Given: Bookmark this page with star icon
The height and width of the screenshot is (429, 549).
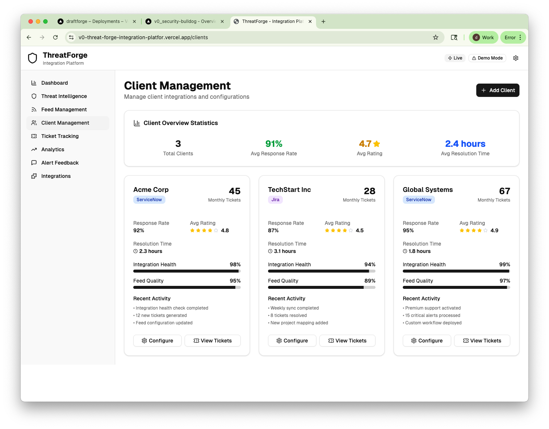Looking at the screenshot, I should [436, 37].
